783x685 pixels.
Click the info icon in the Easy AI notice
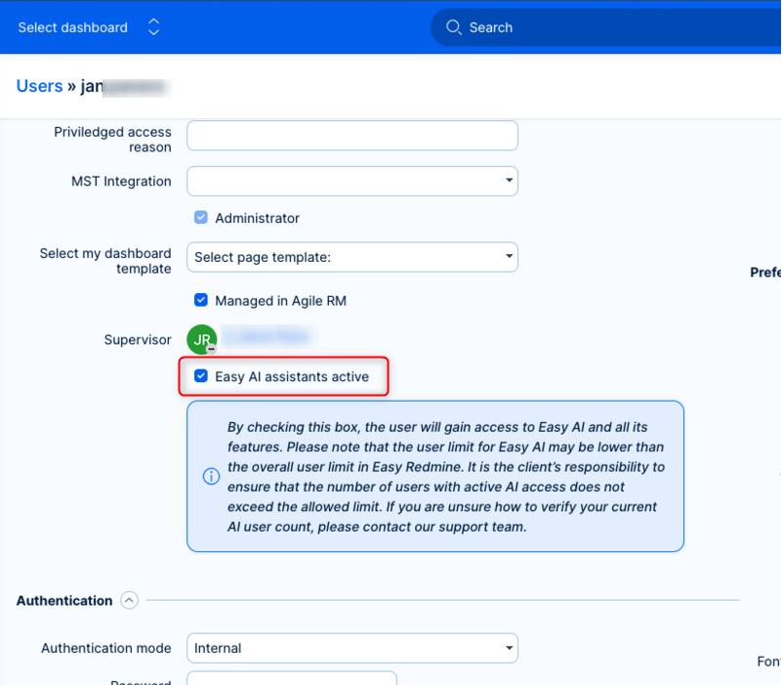pyautogui.click(x=211, y=477)
